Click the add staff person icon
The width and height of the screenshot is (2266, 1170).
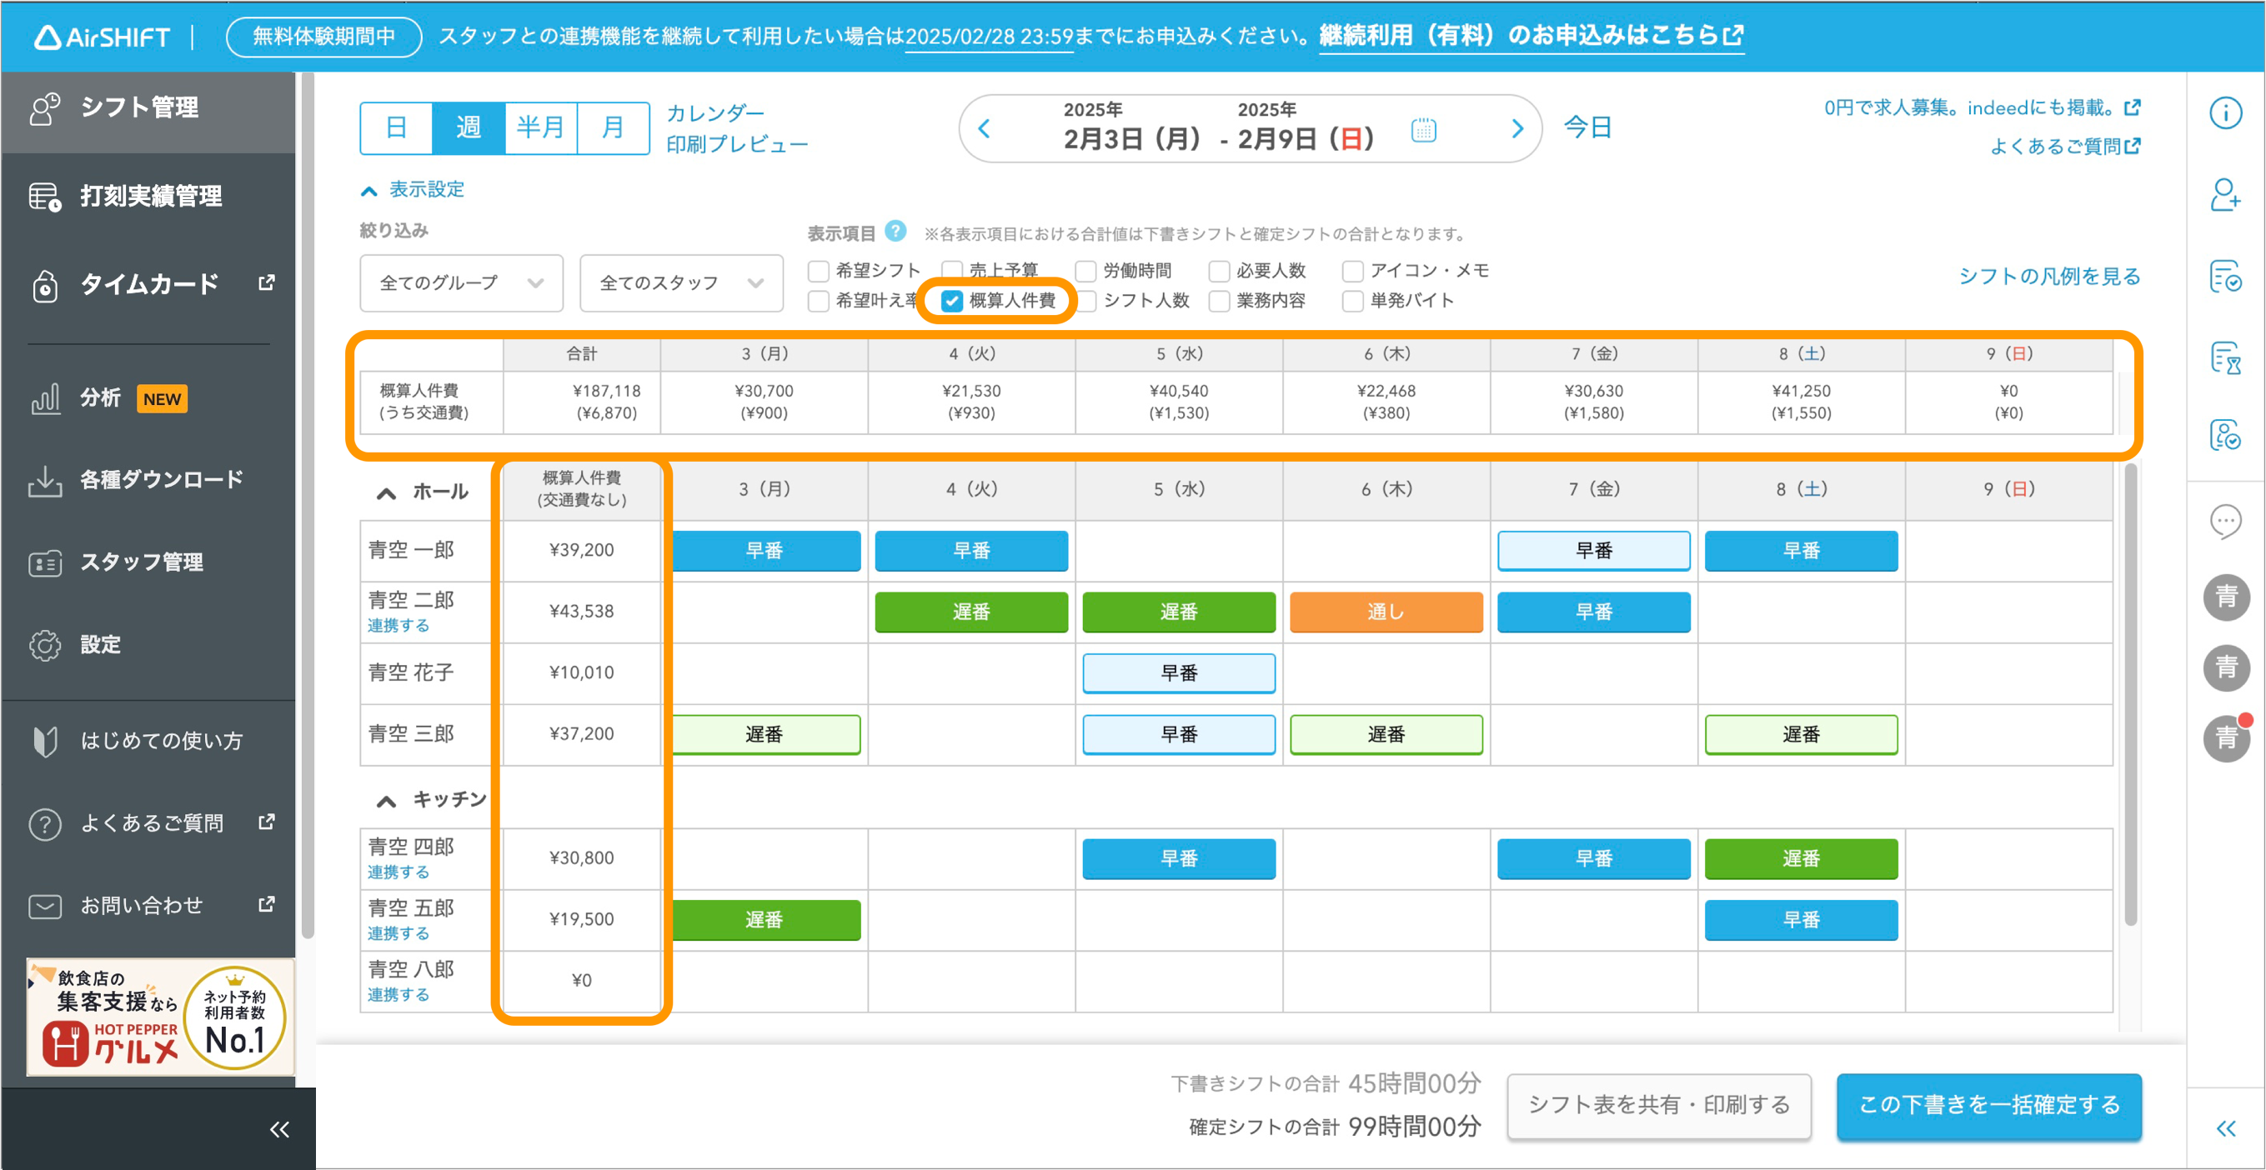pos(2225,194)
